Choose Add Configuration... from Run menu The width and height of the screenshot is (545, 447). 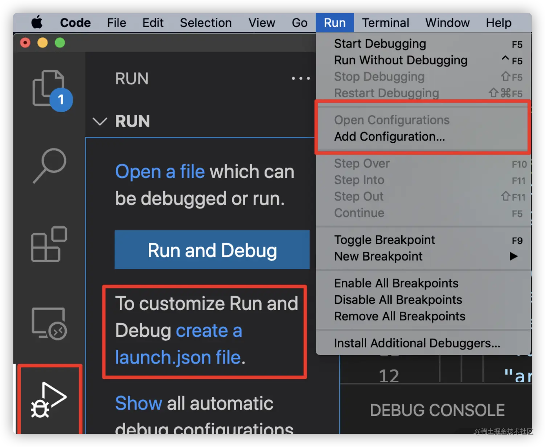pyautogui.click(x=423, y=137)
